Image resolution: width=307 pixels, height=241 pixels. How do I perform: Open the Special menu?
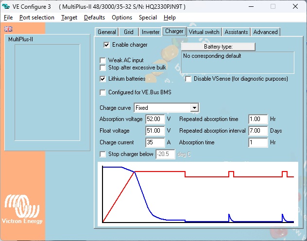(x=148, y=17)
